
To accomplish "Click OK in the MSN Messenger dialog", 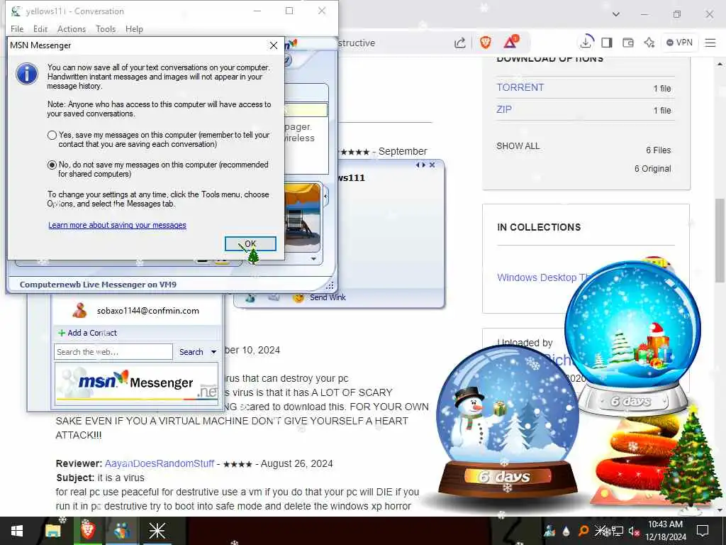I will pyautogui.click(x=250, y=244).
